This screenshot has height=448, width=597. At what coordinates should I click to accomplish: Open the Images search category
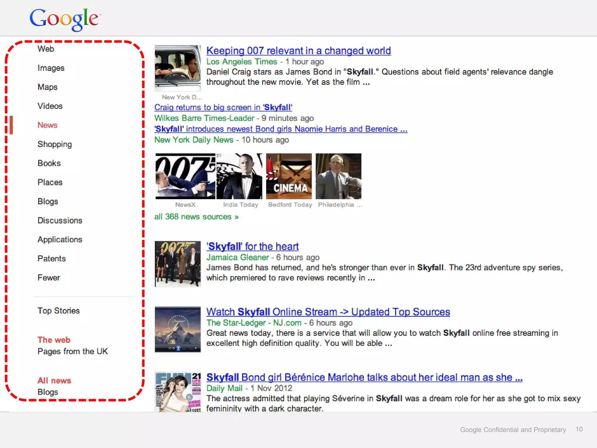[x=51, y=68]
